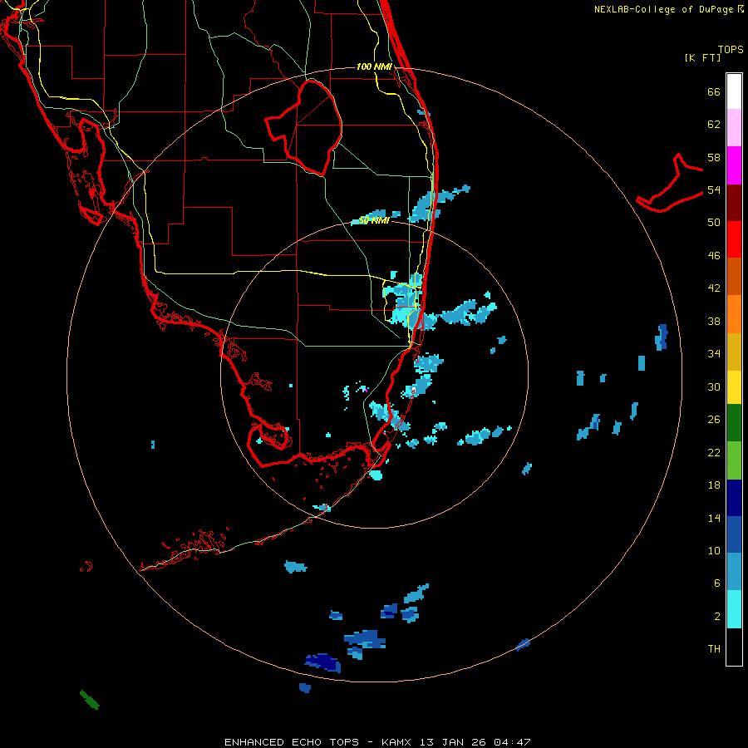The image size is (748, 748).
Task: Click the Enhanced Echo Tops KAMX caption
Action: click(377, 742)
